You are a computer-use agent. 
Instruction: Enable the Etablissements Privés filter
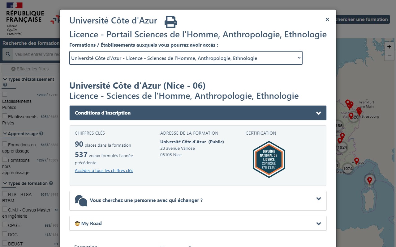[x=5, y=116]
